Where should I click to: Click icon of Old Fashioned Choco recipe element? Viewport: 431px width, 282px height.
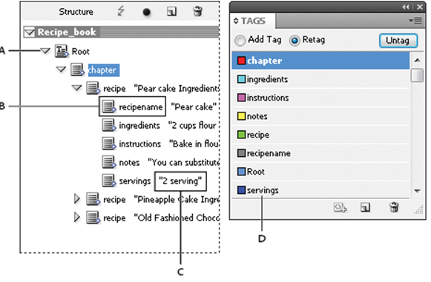pos(93,218)
